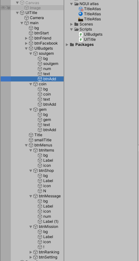Expand the Packages folder
This screenshot has width=139, height=261.
coord(67,45)
